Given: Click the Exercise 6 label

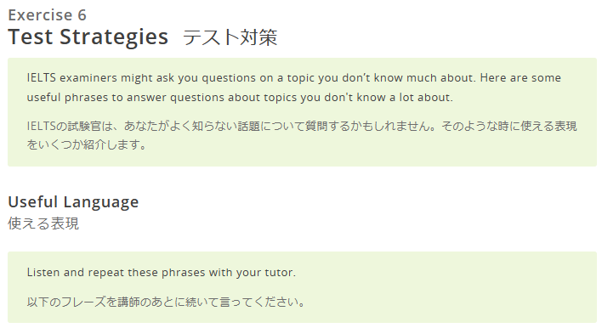Looking at the screenshot, I should click(x=48, y=15).
